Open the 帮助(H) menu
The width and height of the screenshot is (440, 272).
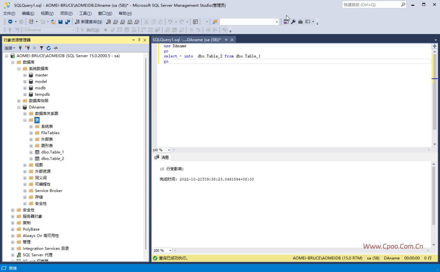[x=125, y=13]
